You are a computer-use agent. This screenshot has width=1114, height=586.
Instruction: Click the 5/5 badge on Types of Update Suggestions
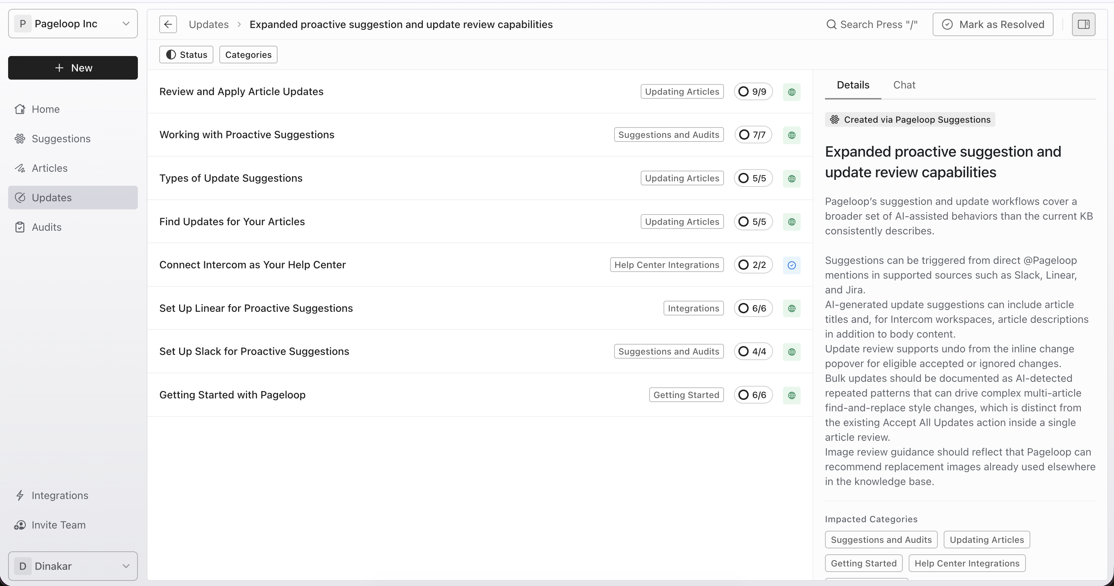pos(753,178)
